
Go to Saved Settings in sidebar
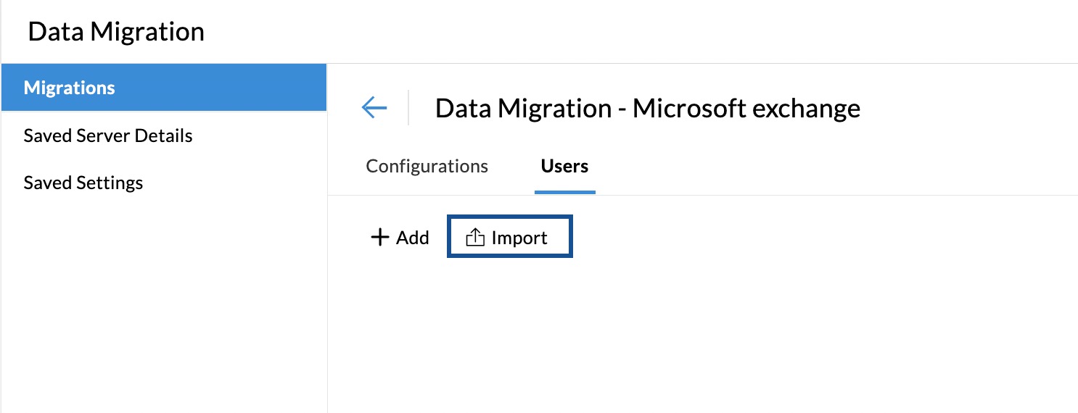tap(83, 183)
